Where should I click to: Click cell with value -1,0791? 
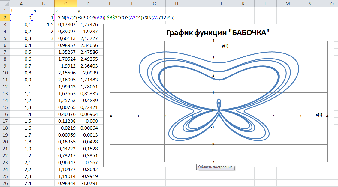pos(88,183)
